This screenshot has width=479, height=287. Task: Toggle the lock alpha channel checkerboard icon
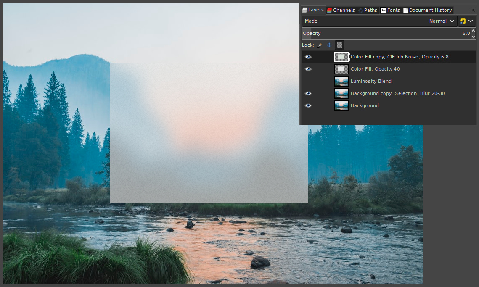(339, 45)
